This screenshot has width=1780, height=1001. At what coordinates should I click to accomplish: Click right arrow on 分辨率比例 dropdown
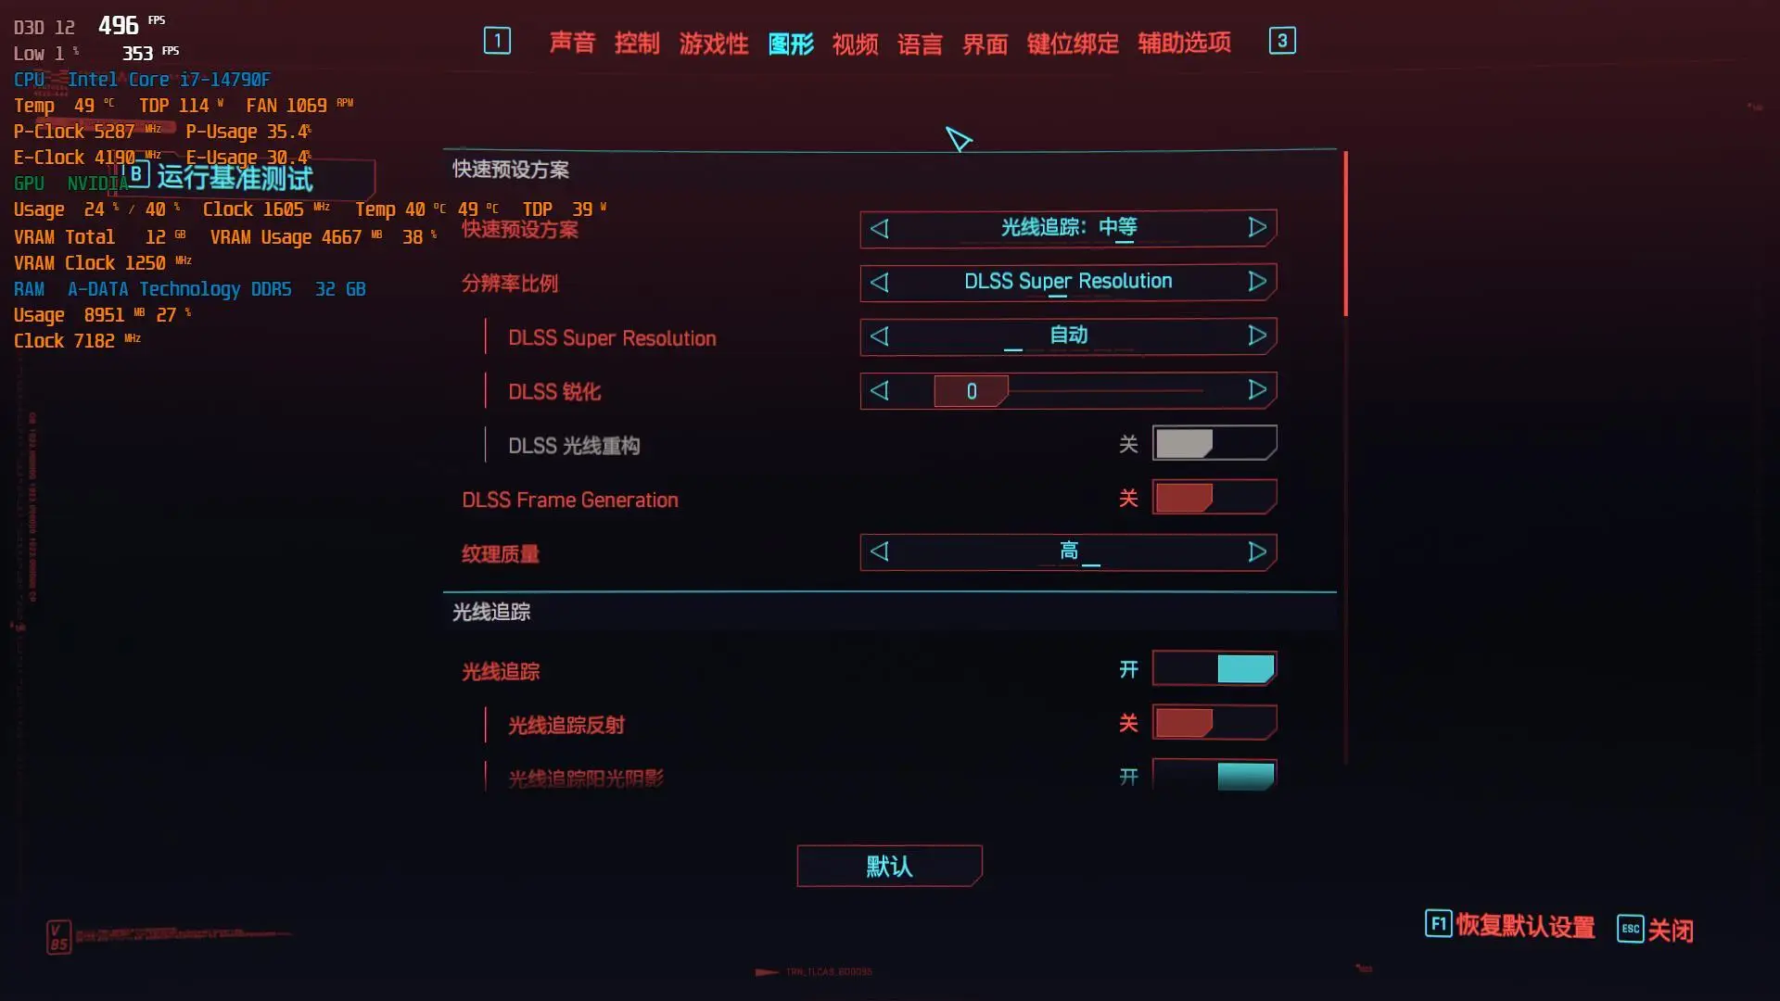(x=1255, y=281)
